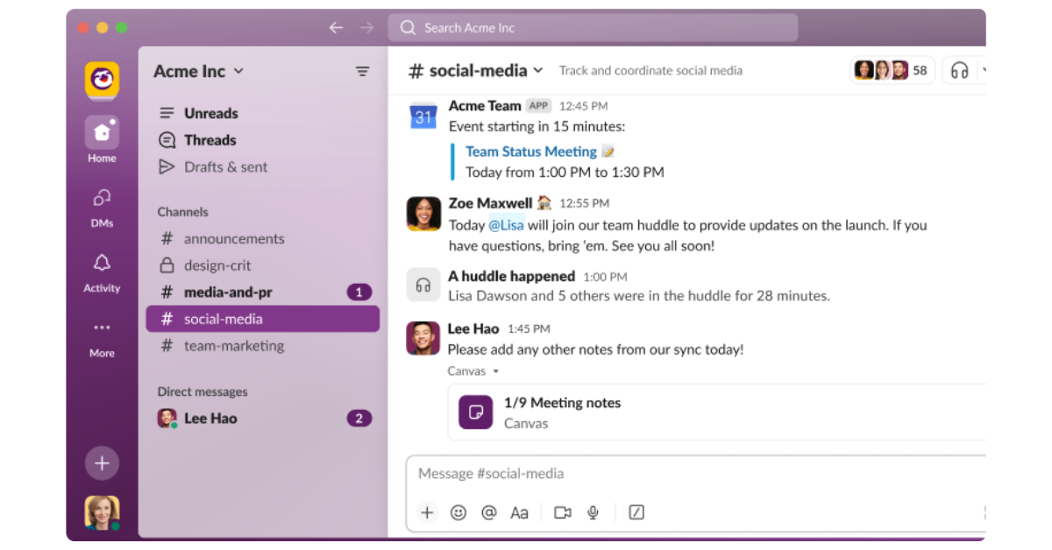This screenshot has height=550, width=1052.
Task: Navigate forward with the right arrow
Action: point(366,28)
